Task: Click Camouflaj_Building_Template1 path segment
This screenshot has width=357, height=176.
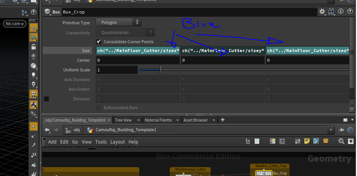Action: click(x=122, y=130)
